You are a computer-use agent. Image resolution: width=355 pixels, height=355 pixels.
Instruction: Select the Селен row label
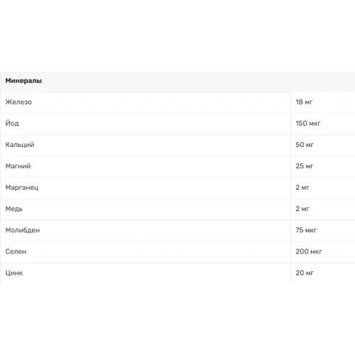[16, 251]
